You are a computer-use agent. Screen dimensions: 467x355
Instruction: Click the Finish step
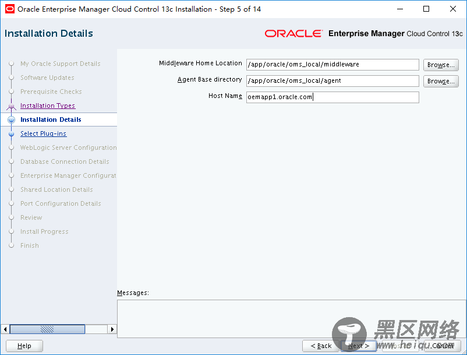click(x=30, y=245)
